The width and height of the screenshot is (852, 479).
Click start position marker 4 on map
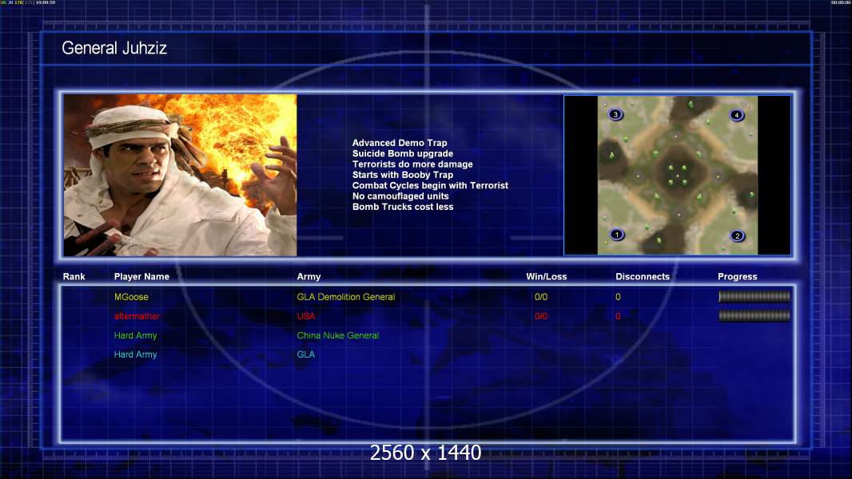click(x=736, y=115)
